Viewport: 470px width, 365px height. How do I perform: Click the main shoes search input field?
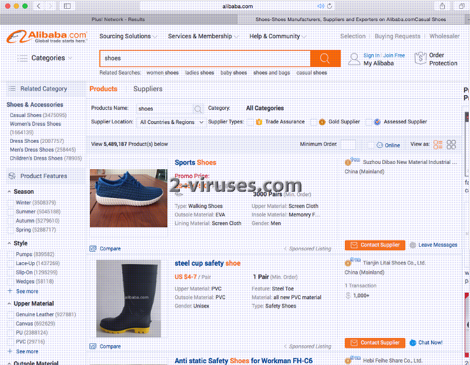point(205,58)
